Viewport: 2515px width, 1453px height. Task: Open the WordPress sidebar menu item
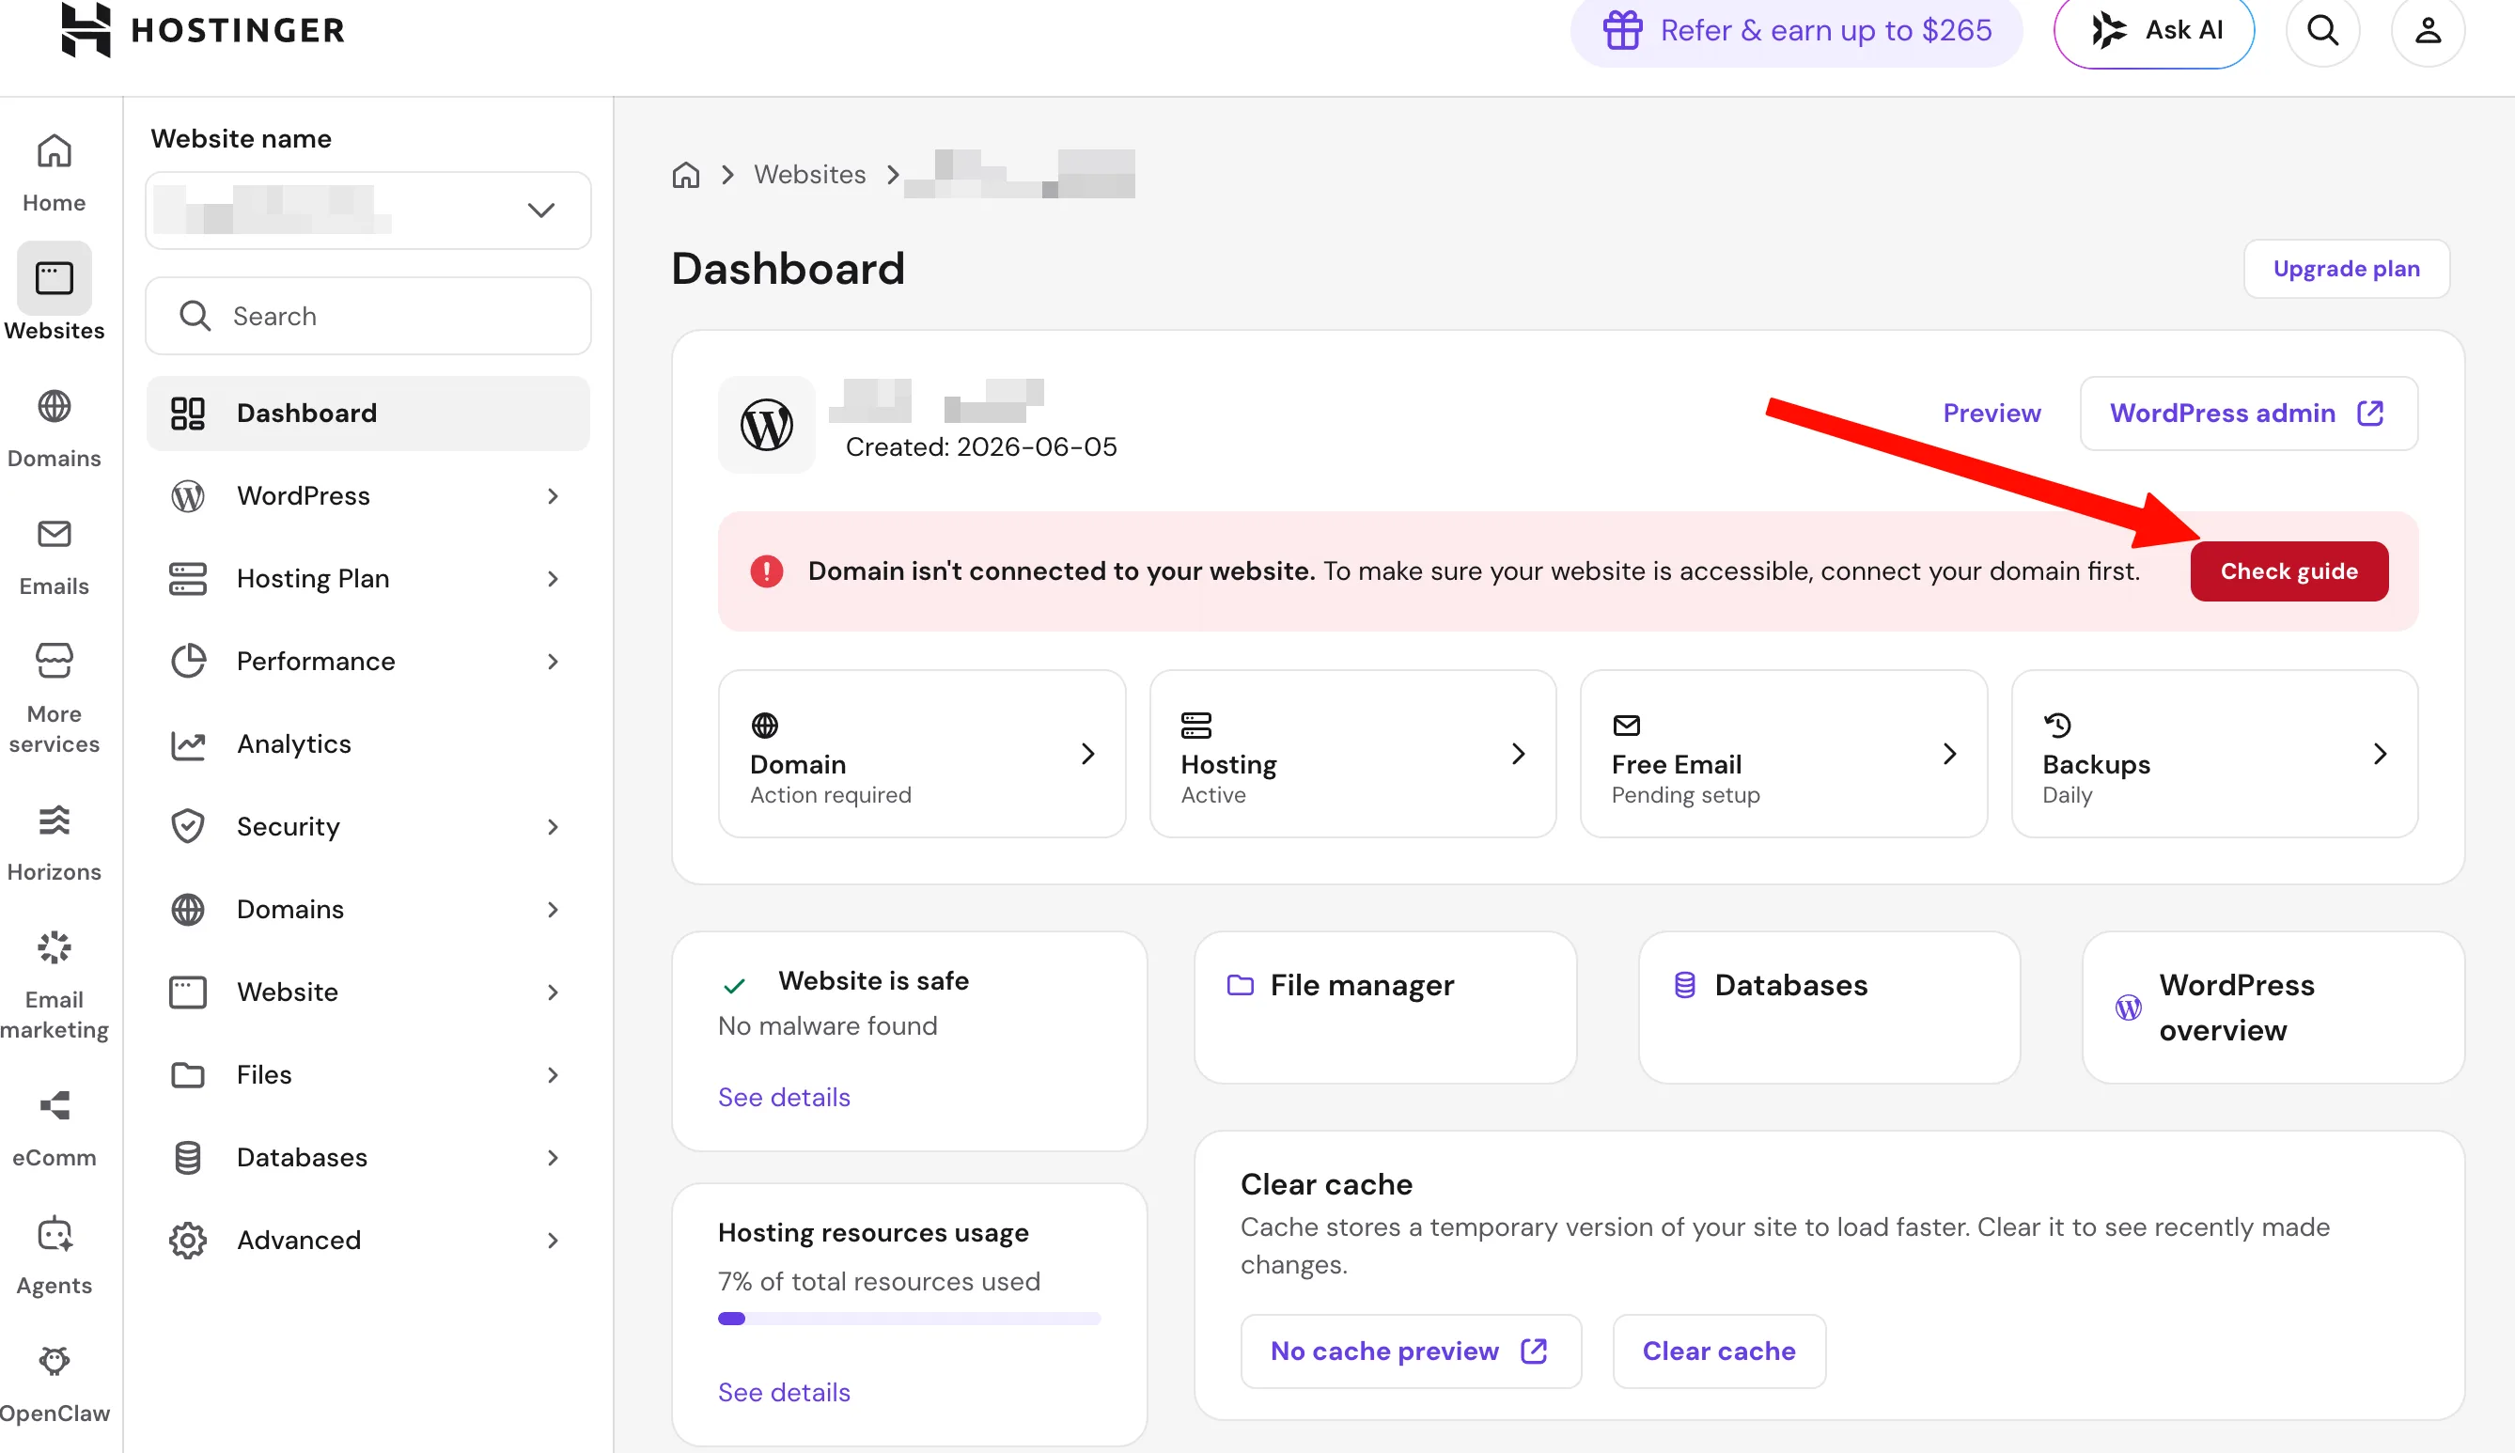368,496
